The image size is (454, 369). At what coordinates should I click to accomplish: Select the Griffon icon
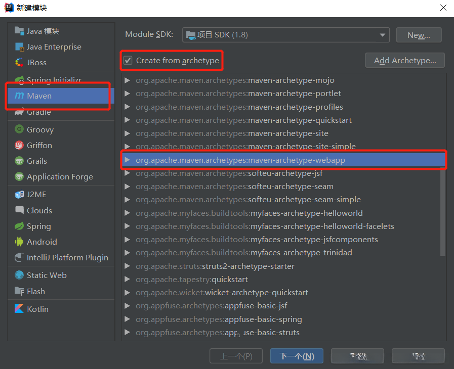[x=19, y=145]
